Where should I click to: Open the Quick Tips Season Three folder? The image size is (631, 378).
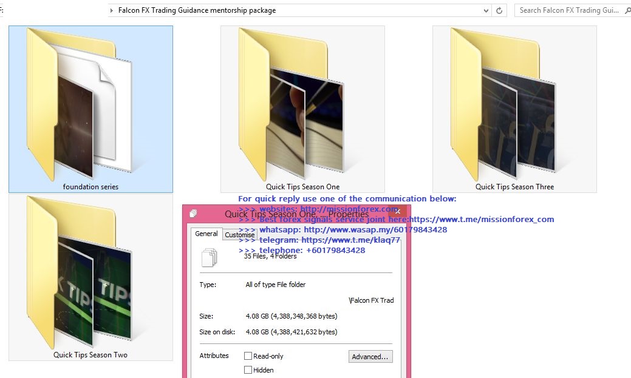point(515,109)
